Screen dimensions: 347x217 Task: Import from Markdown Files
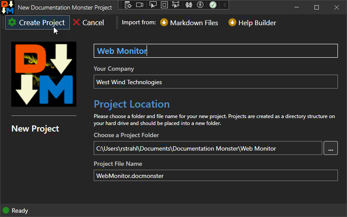coord(189,23)
